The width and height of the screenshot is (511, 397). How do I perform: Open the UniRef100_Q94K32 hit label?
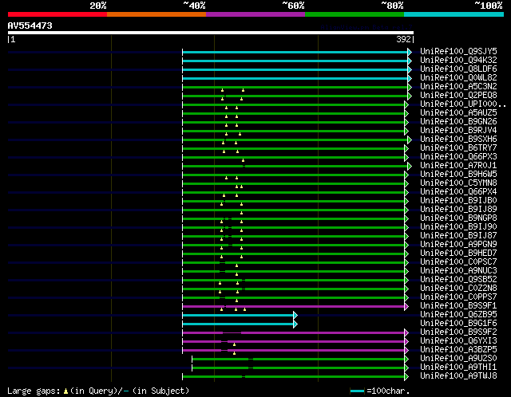(458, 60)
